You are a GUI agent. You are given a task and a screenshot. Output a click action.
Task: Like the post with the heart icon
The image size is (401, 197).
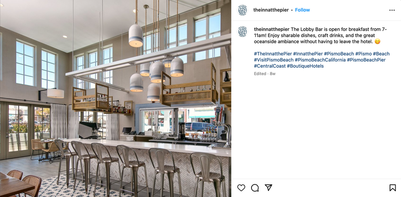click(241, 188)
